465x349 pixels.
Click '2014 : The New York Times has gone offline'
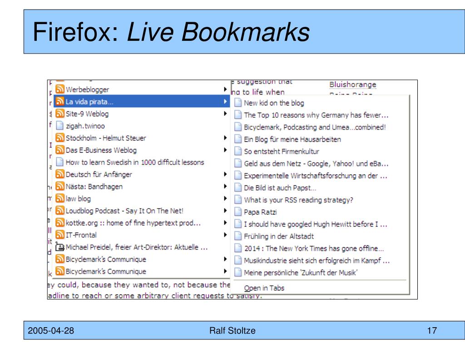(314, 248)
